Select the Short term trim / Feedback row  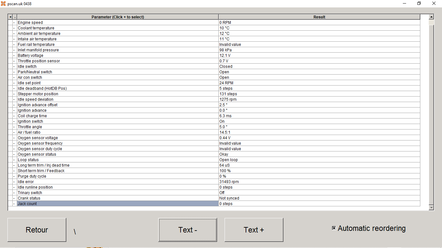(118, 171)
